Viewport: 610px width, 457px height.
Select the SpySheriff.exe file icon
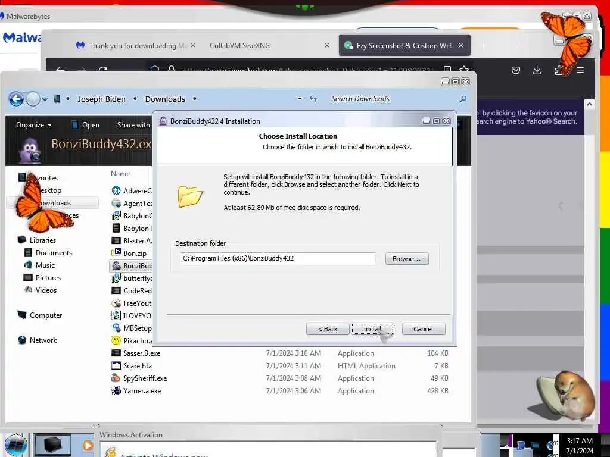pyautogui.click(x=116, y=378)
